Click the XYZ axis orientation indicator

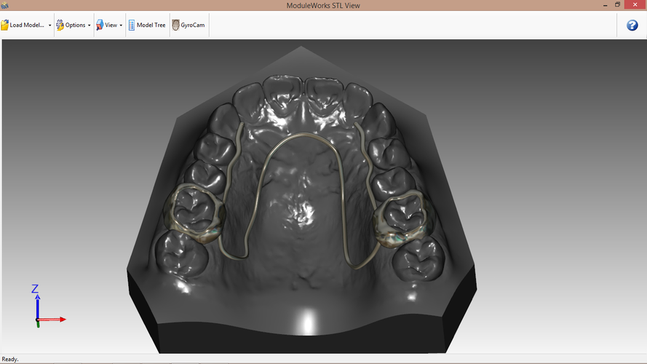coord(49,306)
